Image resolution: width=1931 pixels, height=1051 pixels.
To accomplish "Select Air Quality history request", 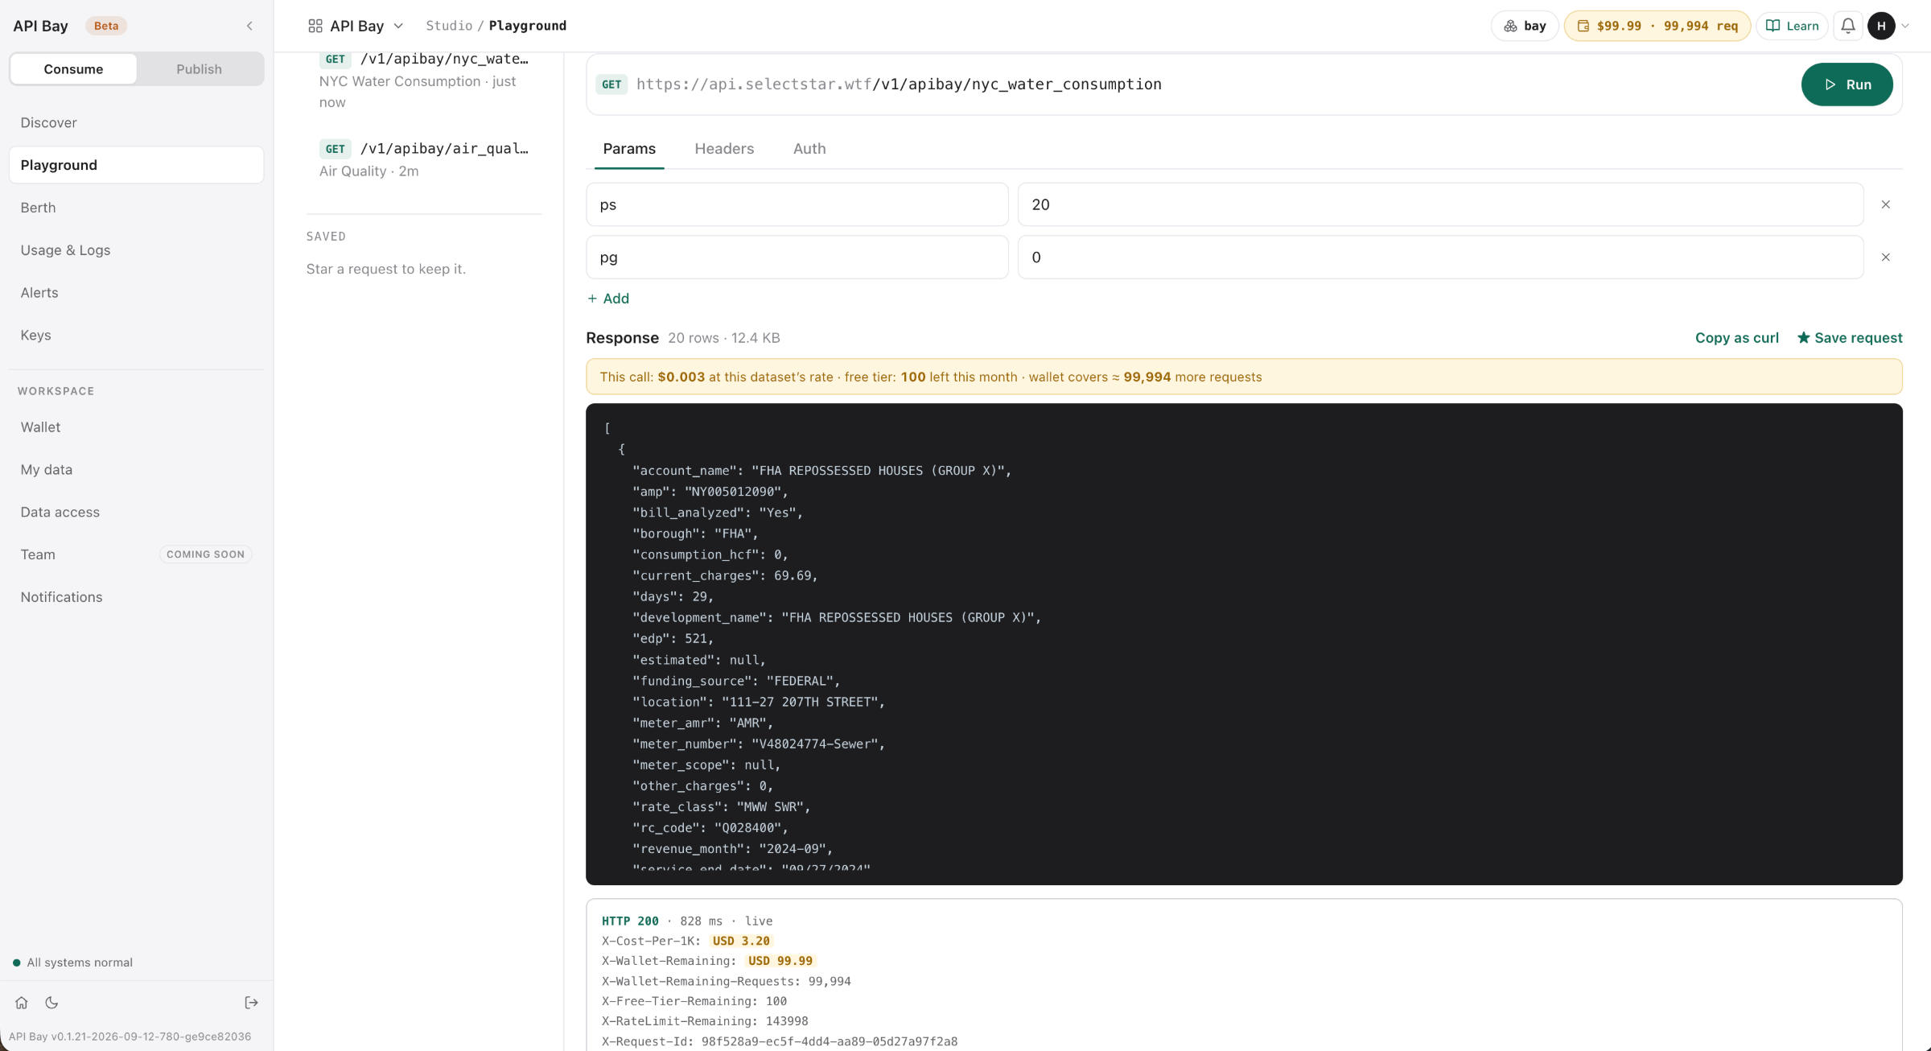I will pos(424,159).
